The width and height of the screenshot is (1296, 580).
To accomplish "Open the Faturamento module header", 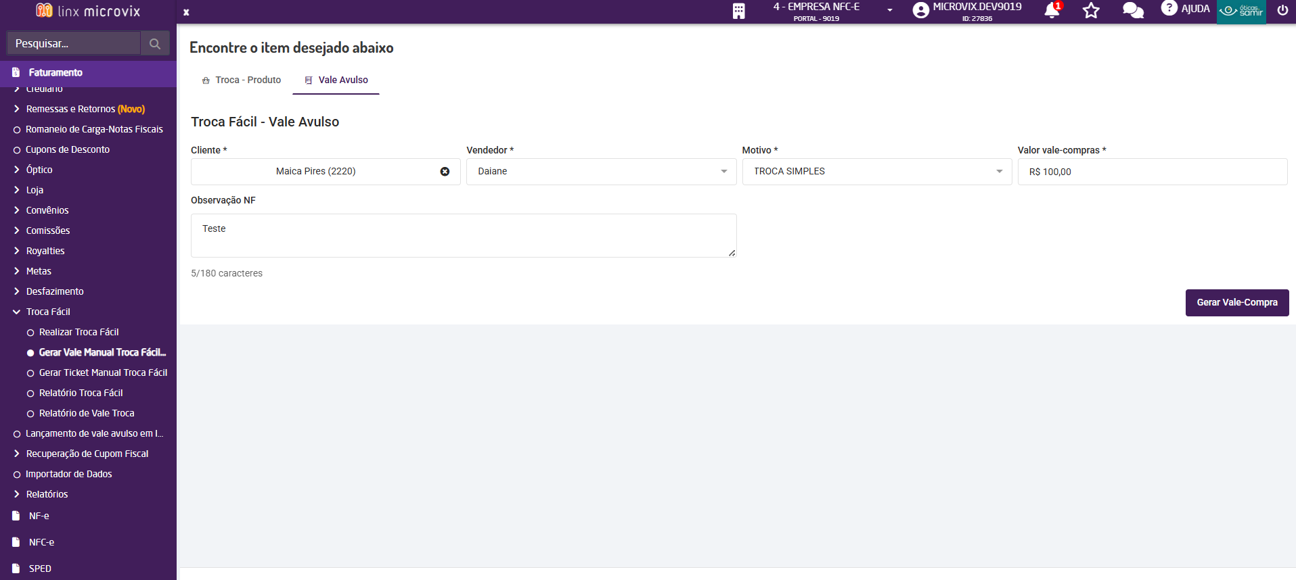I will tap(88, 72).
